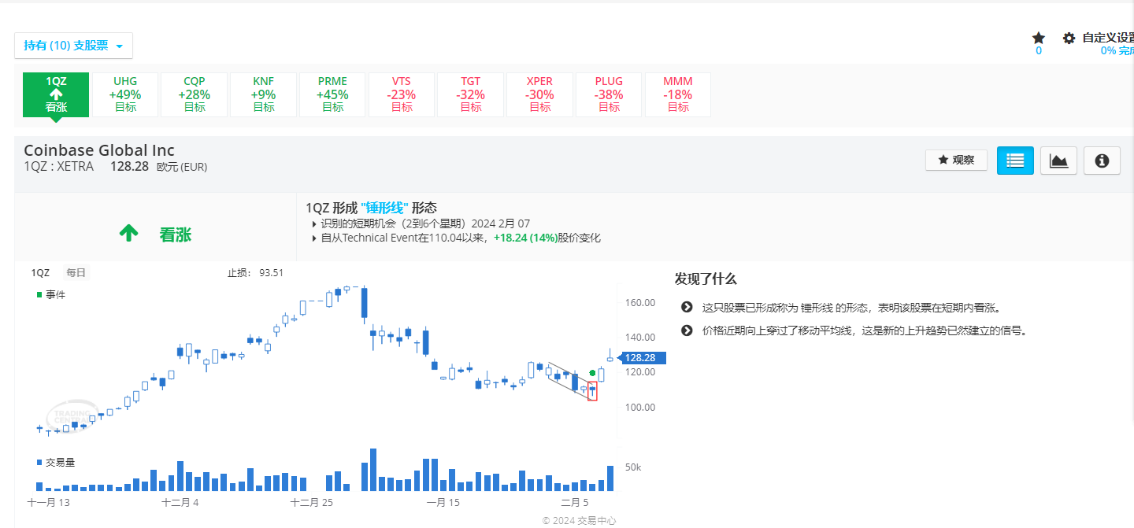The height and width of the screenshot is (528, 1134).
Task: Switch to the list view icon
Action: pos(1015,161)
